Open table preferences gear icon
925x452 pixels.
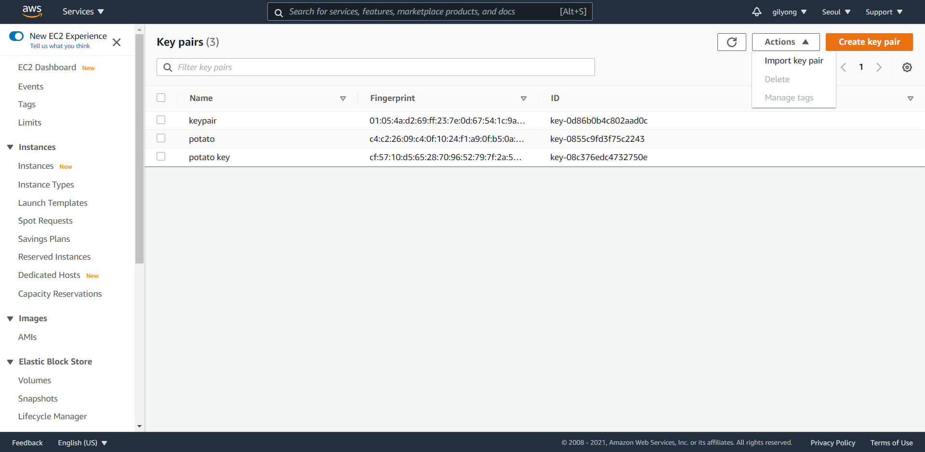907,67
